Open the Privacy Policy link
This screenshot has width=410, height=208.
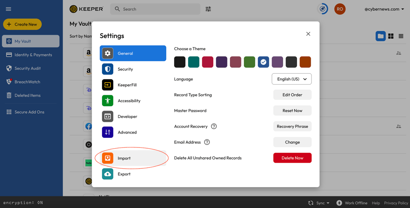pos(396,203)
